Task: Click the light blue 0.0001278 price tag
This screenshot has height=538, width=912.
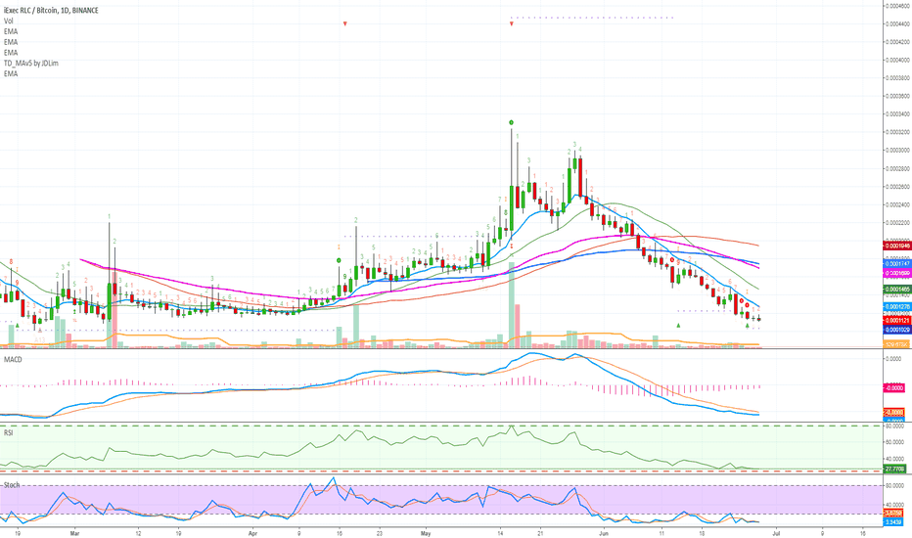Action: [x=897, y=306]
